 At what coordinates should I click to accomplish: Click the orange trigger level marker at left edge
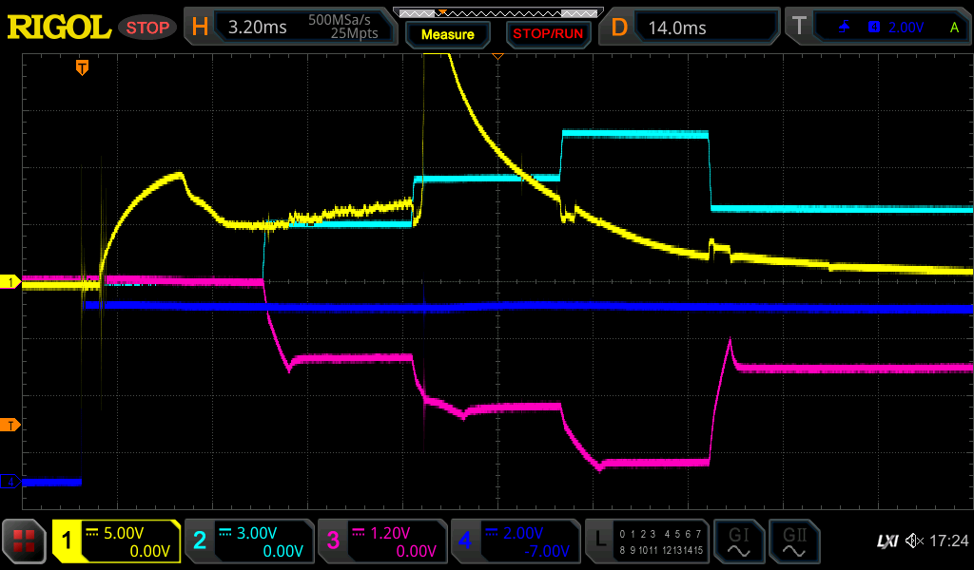tap(10, 425)
